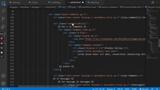Close article.html via the unsaved dot
The height and width of the screenshot is (90, 160).
click(x=83, y=2)
